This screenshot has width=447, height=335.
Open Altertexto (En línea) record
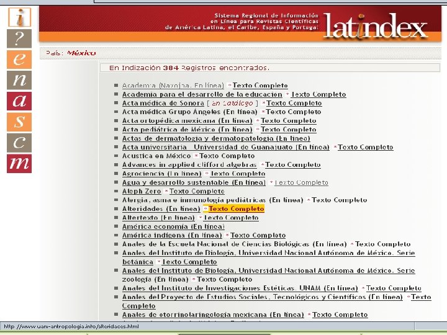point(158,218)
